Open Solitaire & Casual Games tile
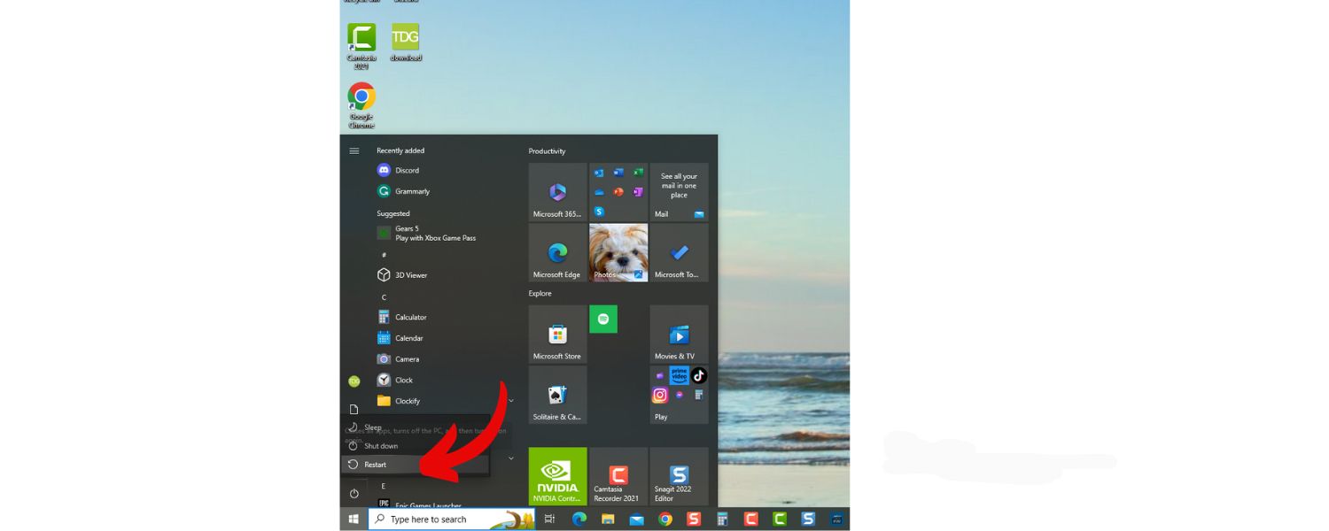 (x=557, y=395)
